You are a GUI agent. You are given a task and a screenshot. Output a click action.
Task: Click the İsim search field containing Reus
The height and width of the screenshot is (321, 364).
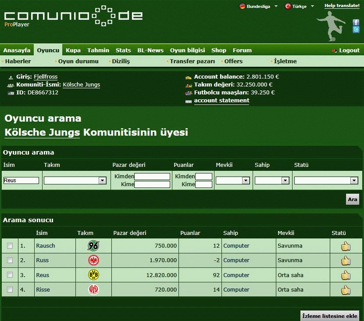click(21, 180)
